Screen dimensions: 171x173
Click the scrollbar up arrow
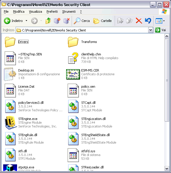[x=167, y=36]
